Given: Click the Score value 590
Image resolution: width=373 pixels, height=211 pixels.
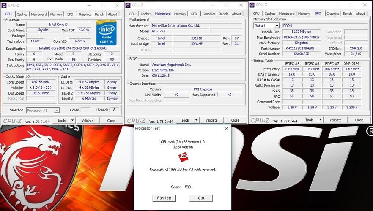Looking at the screenshot, I should [x=188, y=187].
